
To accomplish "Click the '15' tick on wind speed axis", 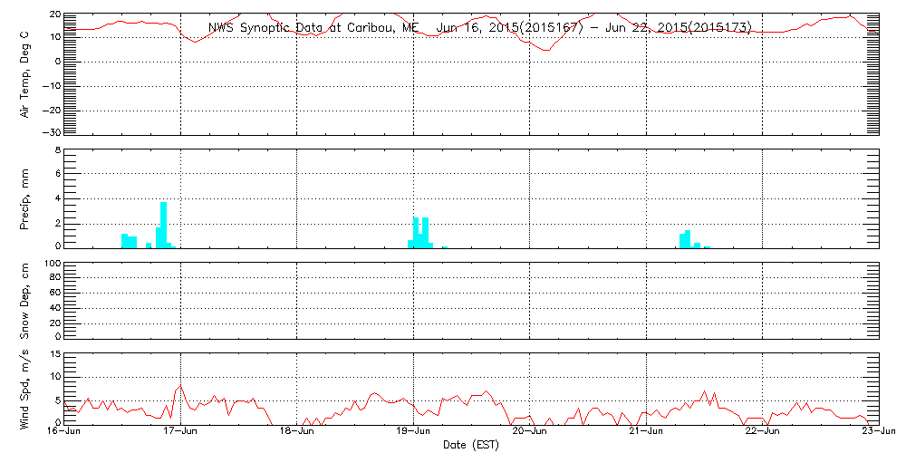I will (55, 354).
